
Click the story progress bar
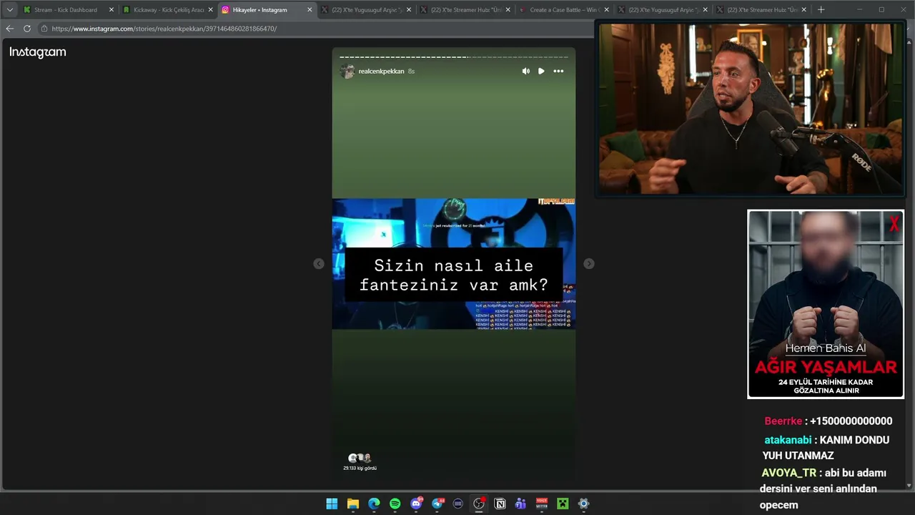(x=453, y=57)
